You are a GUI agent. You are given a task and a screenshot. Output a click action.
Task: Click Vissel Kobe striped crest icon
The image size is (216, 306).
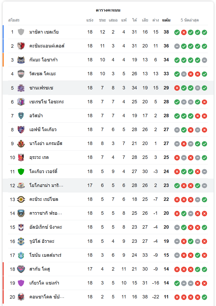tap(21, 74)
